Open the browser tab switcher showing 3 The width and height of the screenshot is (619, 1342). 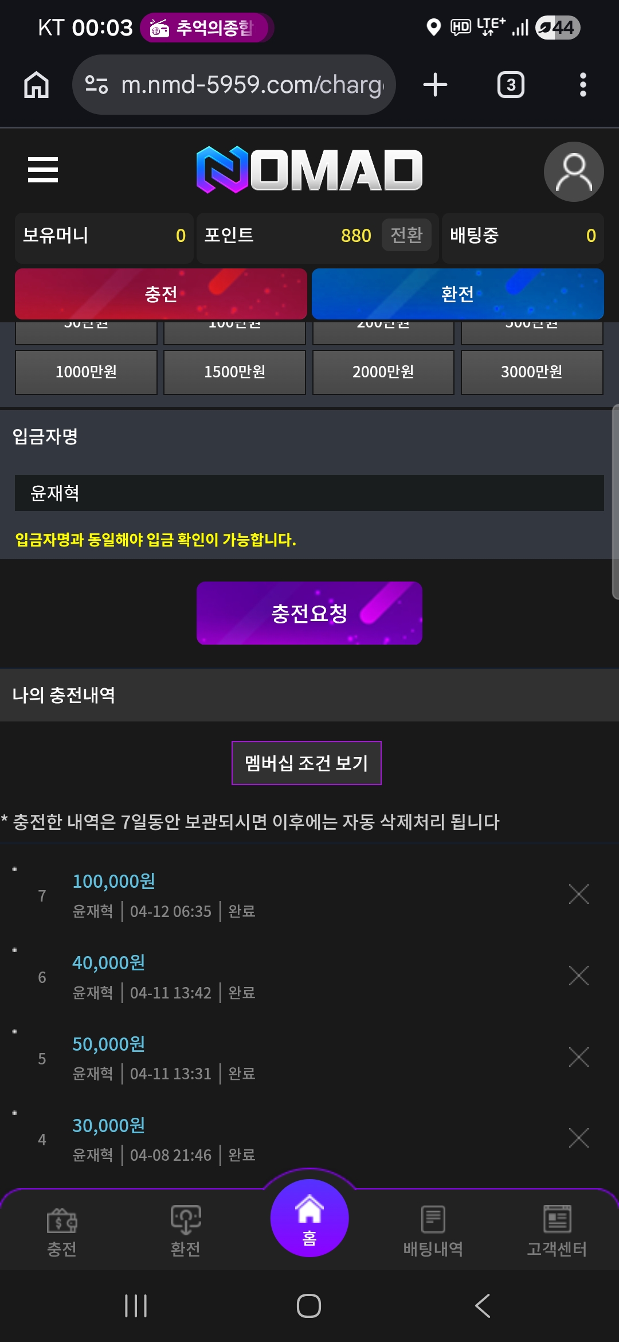(x=511, y=85)
